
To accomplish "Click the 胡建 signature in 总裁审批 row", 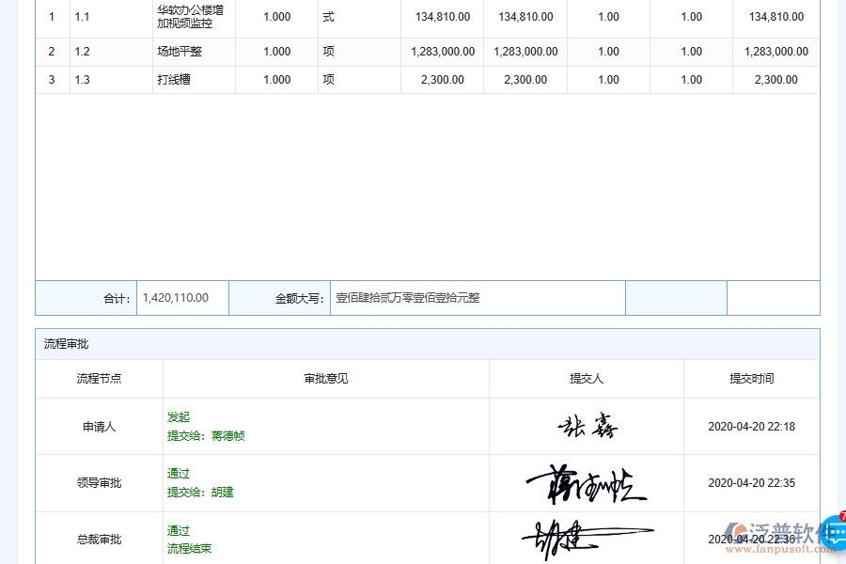I will click(586, 536).
